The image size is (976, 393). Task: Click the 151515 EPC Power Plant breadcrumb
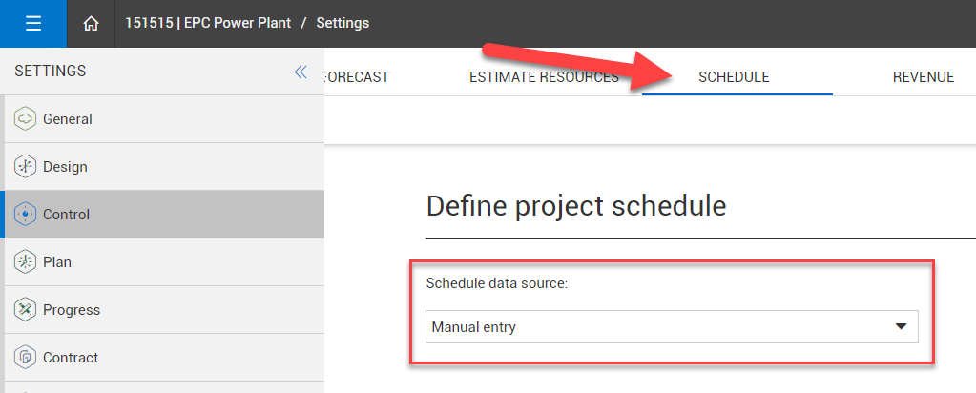tap(209, 23)
